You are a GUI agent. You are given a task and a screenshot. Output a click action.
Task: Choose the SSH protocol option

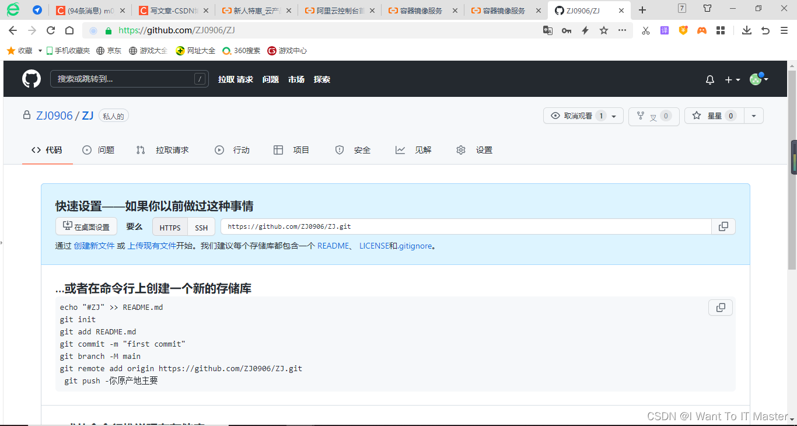201,228
